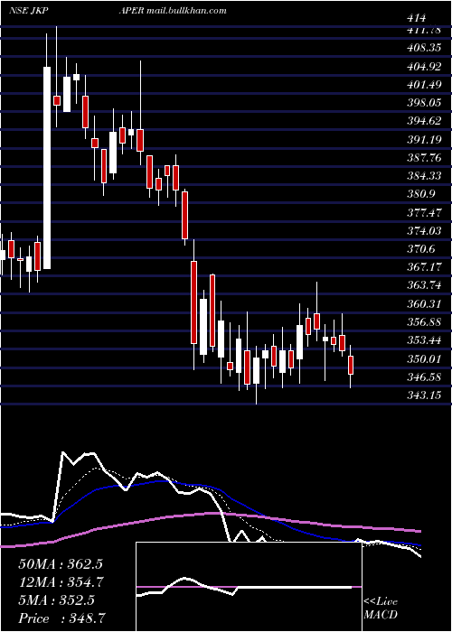Click the 50MA : 362.5 readout
This screenshot has height=632, width=452.
[x=61, y=564]
